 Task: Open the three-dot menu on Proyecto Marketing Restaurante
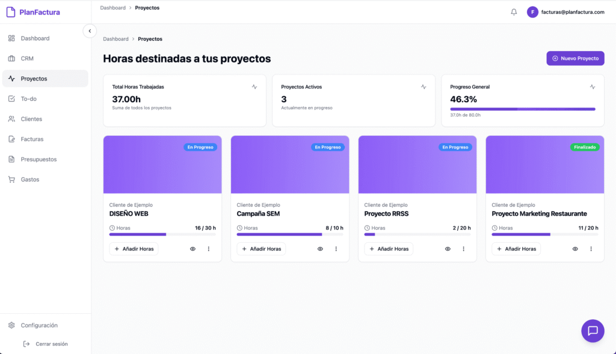tap(591, 248)
